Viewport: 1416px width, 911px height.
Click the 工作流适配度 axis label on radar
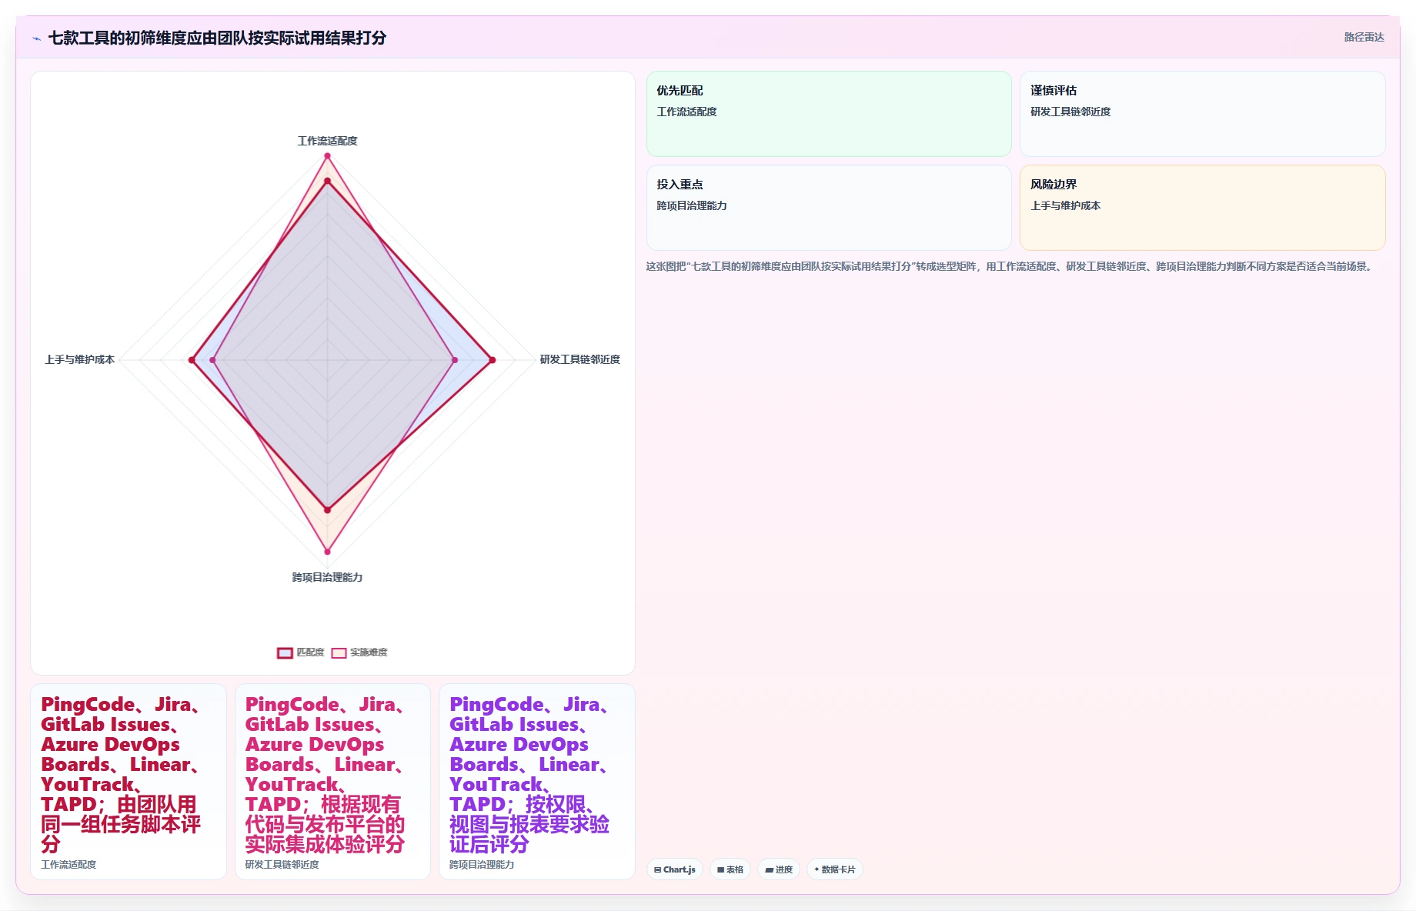point(327,141)
